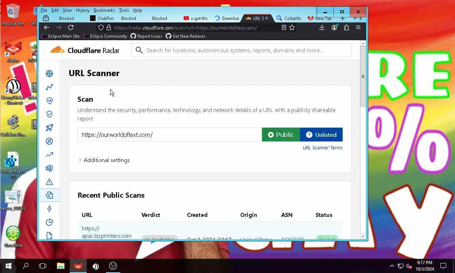Click the Radar search box
This screenshot has height=273, width=455.
tap(241, 50)
